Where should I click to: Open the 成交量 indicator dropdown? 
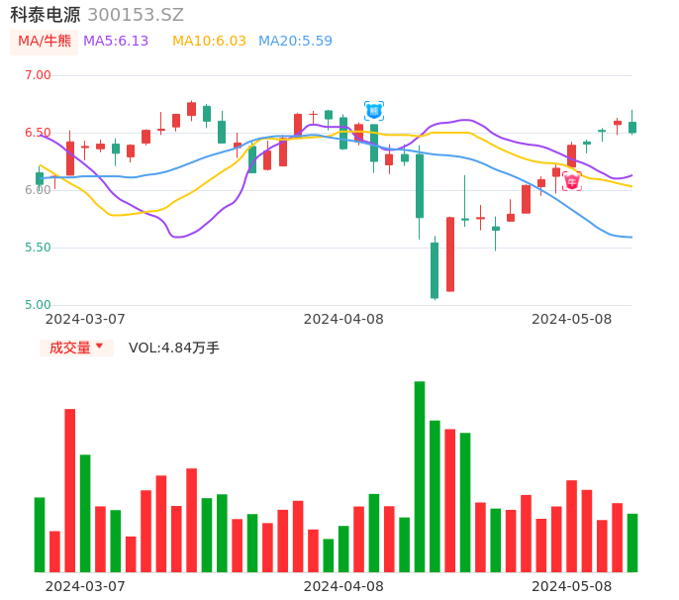(76, 348)
